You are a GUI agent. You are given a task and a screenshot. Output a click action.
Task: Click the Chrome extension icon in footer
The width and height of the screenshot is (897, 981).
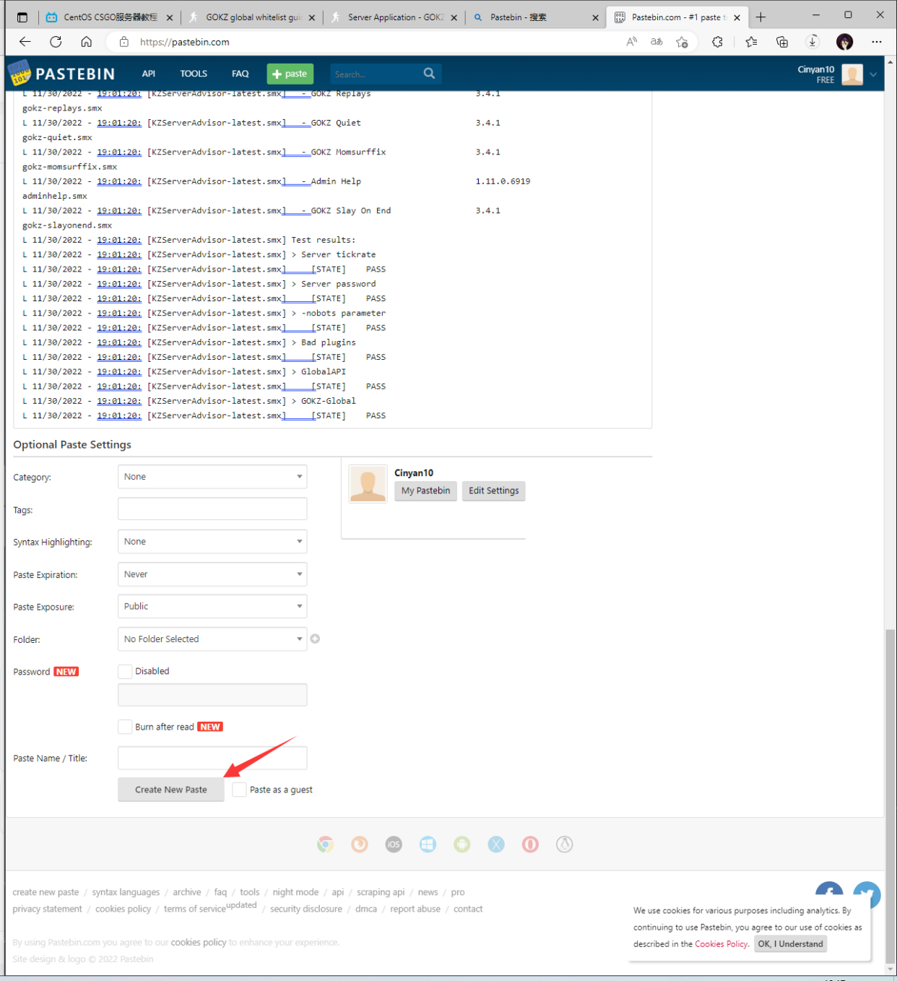[x=325, y=844]
